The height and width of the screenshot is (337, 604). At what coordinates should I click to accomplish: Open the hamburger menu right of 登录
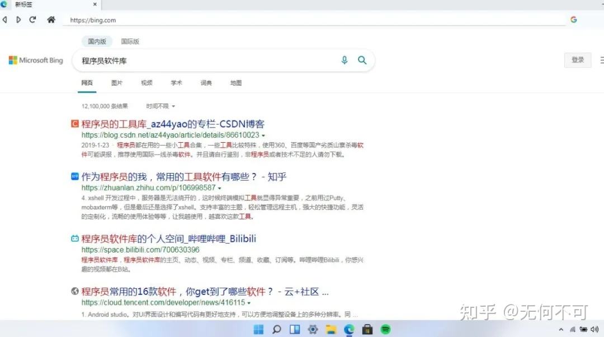pos(602,60)
